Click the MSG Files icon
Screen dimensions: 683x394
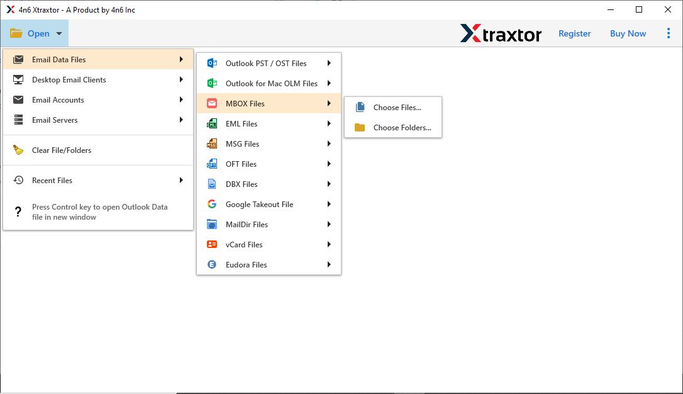point(211,144)
